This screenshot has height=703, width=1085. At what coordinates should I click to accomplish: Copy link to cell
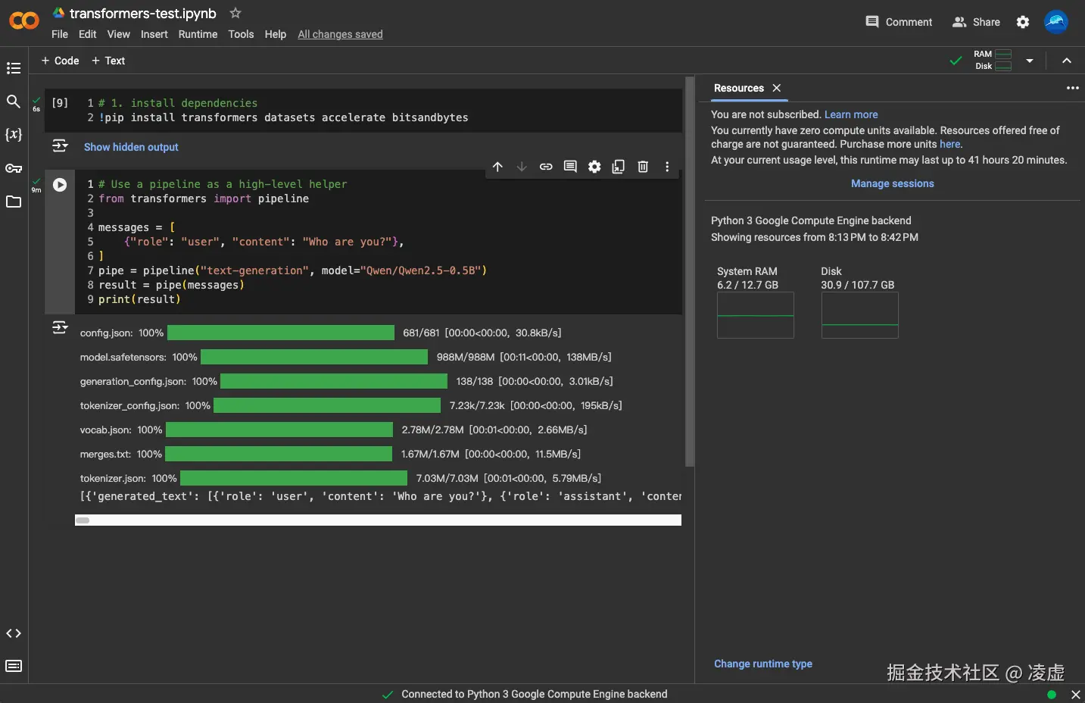pos(546,167)
